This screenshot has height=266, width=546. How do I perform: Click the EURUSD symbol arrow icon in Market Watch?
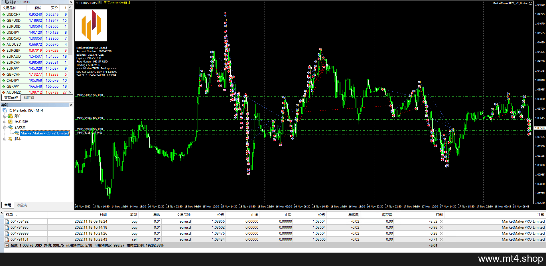(4, 27)
